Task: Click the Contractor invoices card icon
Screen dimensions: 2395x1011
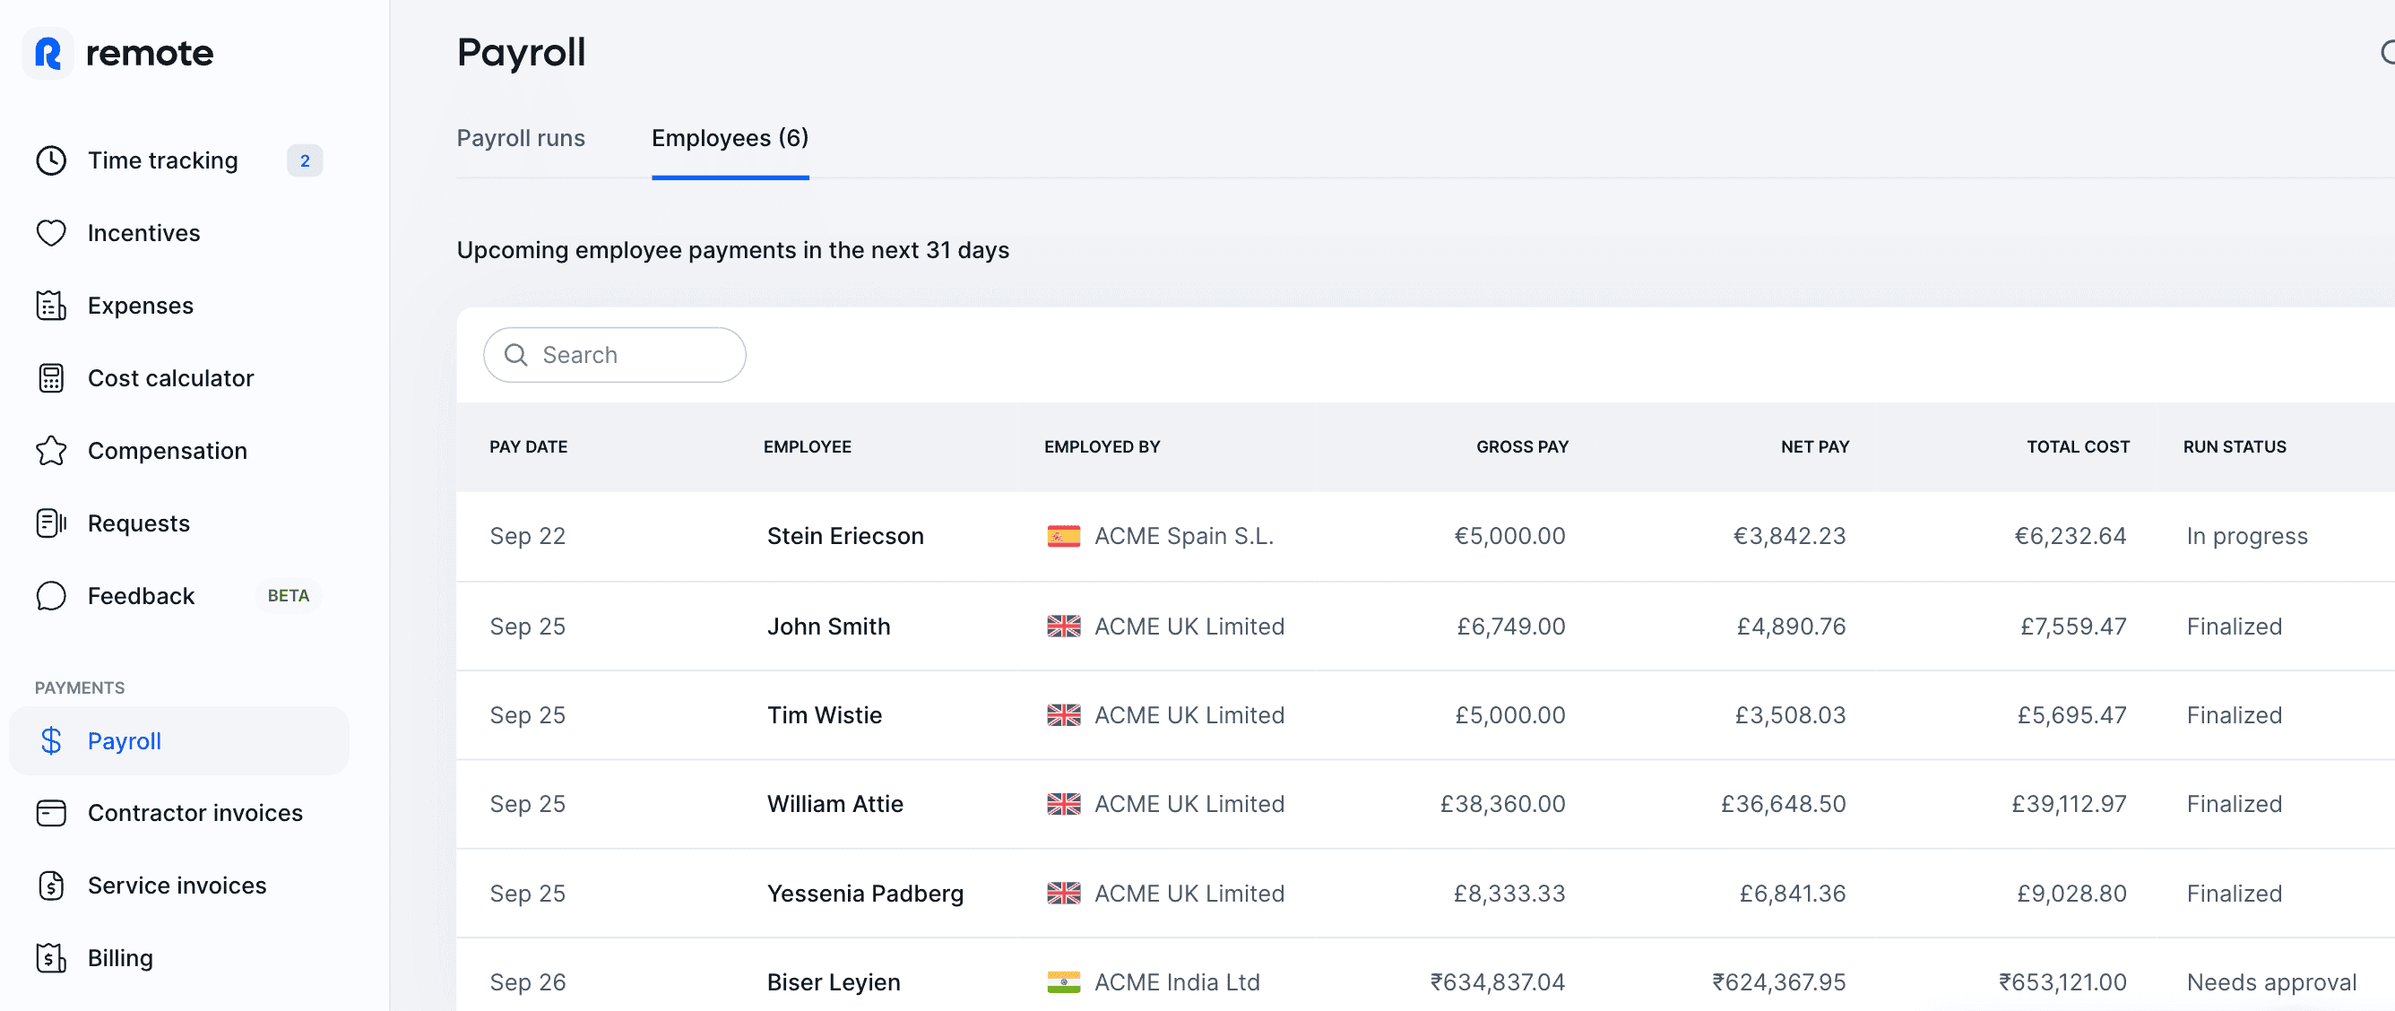Action: point(51,812)
